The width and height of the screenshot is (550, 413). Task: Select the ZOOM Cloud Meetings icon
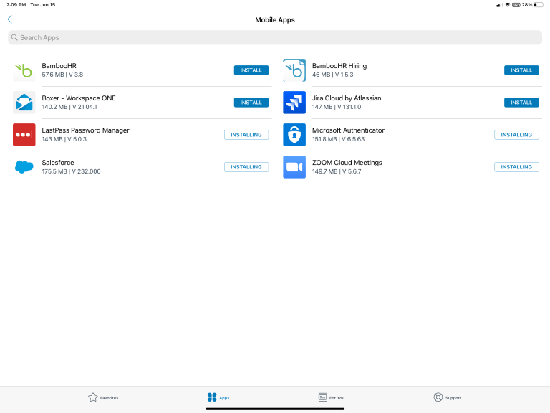pyautogui.click(x=294, y=167)
